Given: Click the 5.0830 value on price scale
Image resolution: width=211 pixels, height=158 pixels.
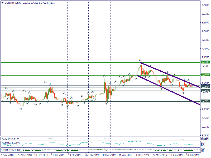Looking at the screenshot, I should [x=205, y=135].
